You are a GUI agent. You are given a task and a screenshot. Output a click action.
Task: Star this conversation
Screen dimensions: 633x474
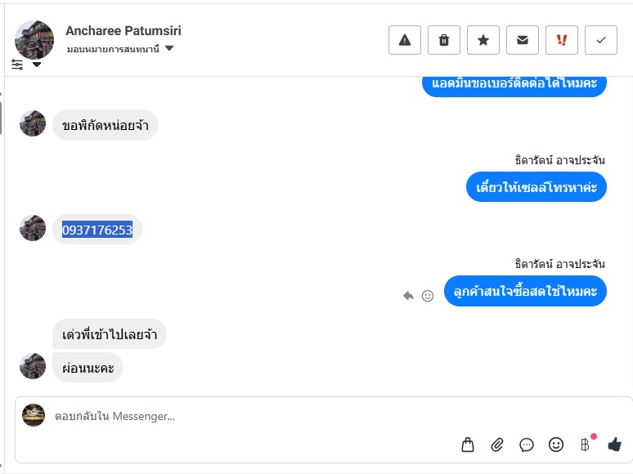[483, 40]
